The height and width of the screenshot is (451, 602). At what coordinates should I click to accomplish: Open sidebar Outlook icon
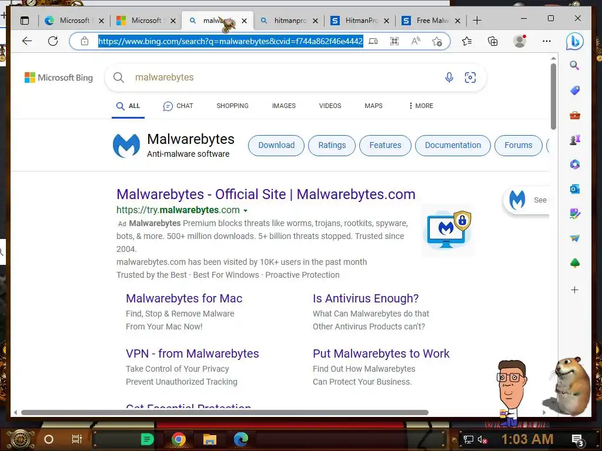(x=575, y=189)
